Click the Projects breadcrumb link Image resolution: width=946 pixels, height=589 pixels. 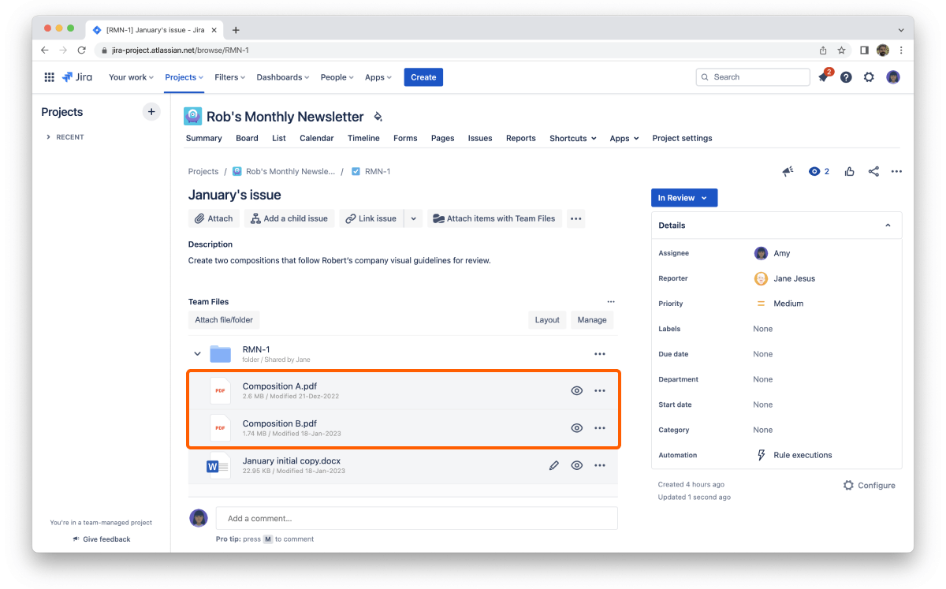(203, 171)
